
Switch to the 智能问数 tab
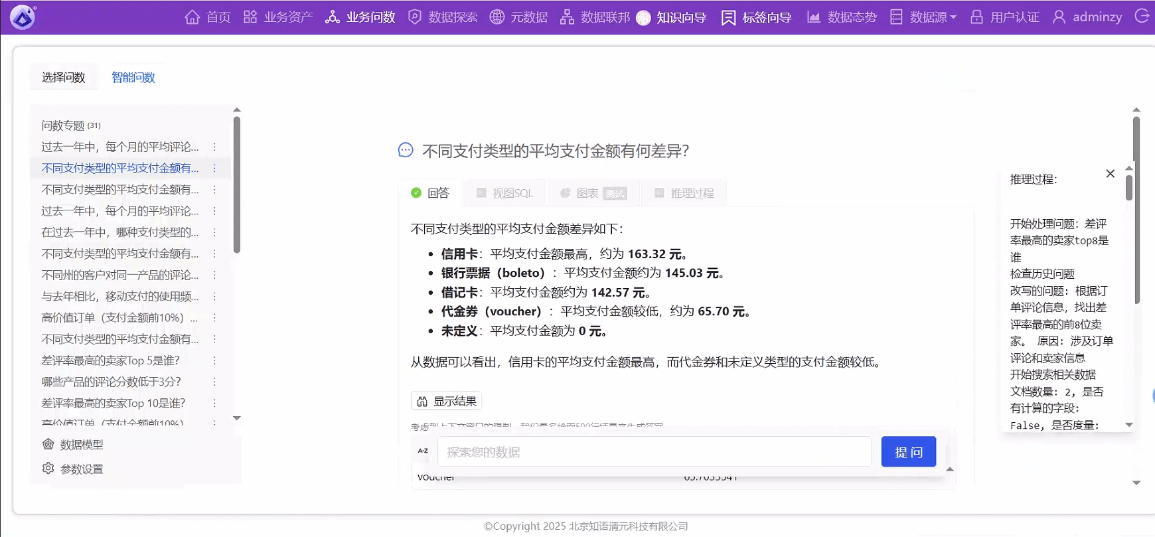pyautogui.click(x=133, y=78)
